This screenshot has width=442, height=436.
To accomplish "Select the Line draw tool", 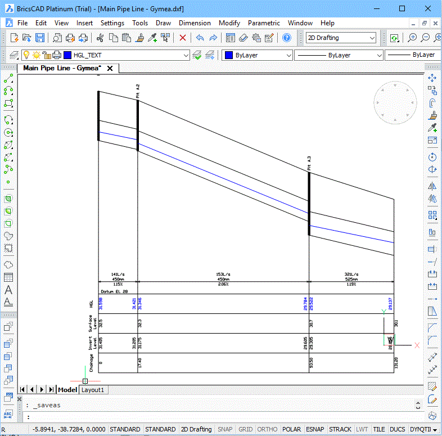I will pos(8,78).
